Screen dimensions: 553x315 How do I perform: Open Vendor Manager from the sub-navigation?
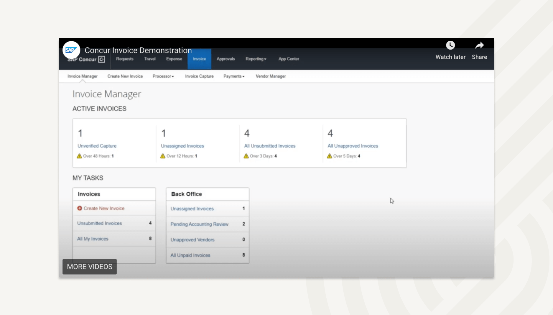[x=271, y=76]
